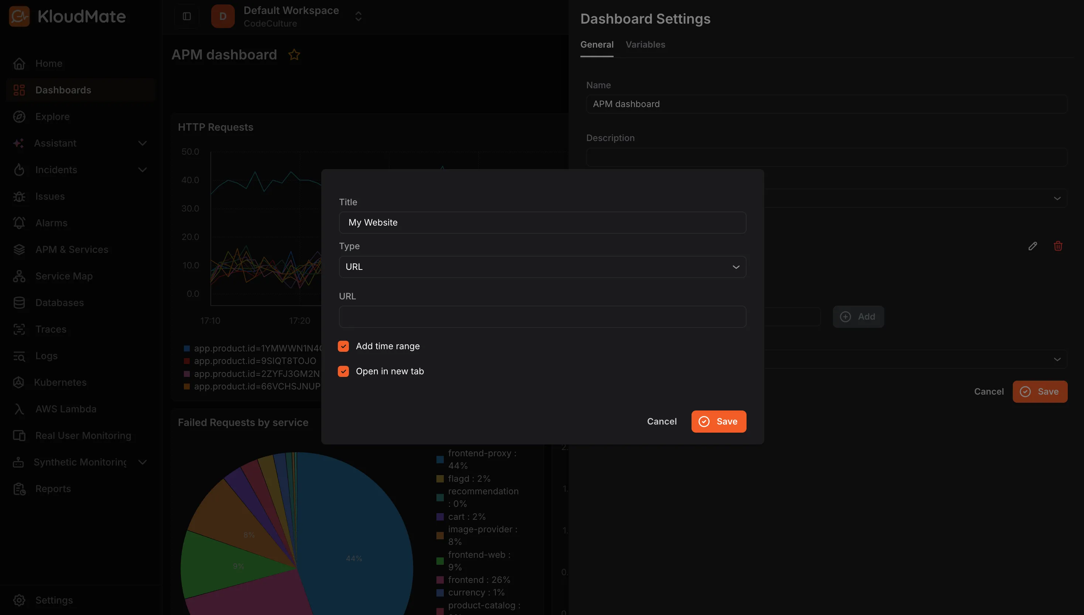The image size is (1084, 615).
Task: Select the Default Workspace name
Action: tap(291, 11)
